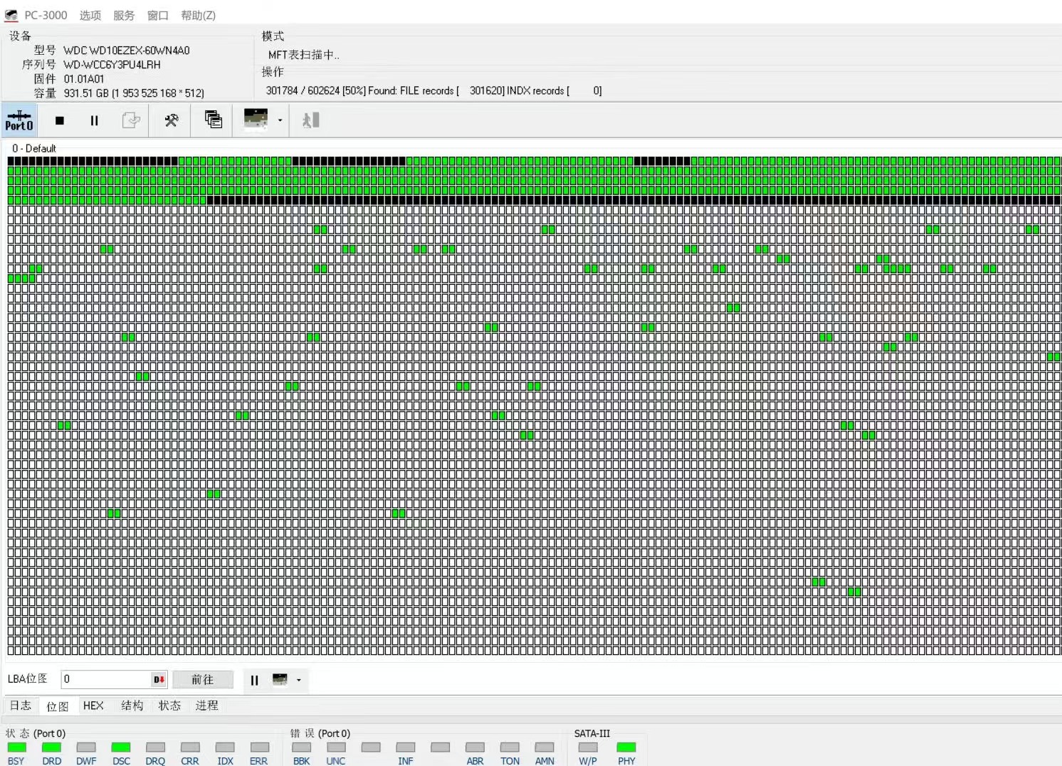The height and width of the screenshot is (766, 1062).
Task: Open the 服务 menu
Action: coord(123,15)
